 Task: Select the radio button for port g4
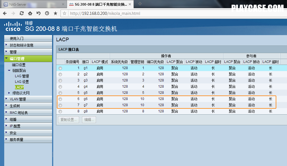pos(60,87)
